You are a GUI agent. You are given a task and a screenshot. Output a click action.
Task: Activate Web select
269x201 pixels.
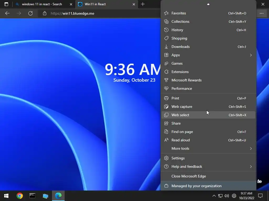(208, 115)
